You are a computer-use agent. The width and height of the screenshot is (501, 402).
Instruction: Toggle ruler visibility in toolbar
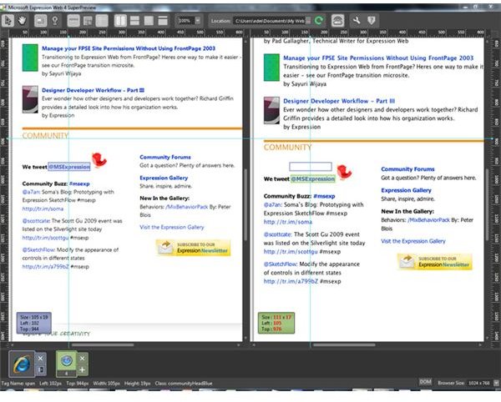[73, 21]
